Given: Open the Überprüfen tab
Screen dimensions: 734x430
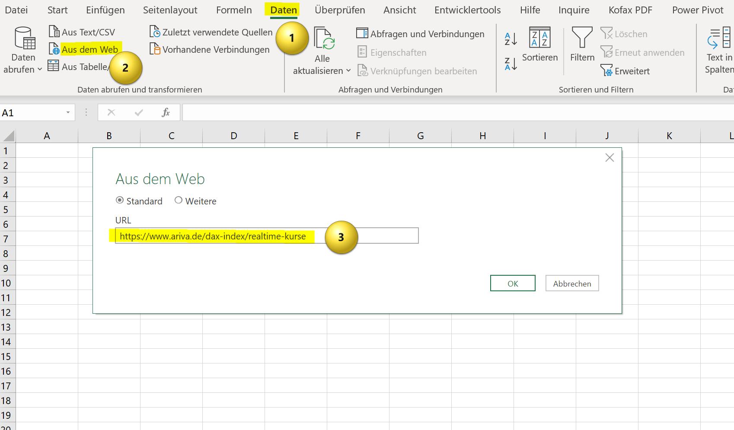Looking at the screenshot, I should coord(340,10).
